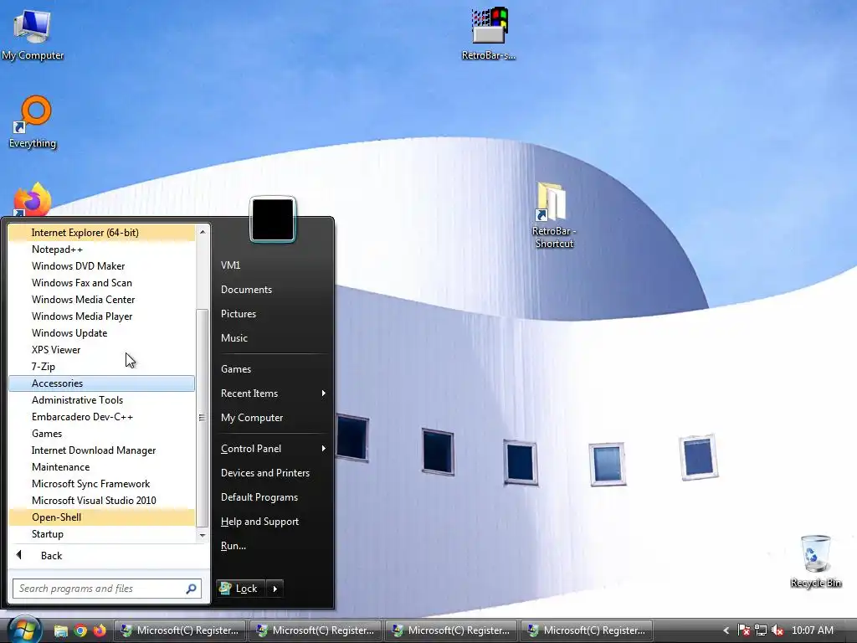The image size is (857, 643).
Task: Launch Notepad++ from the programs list
Action: tap(101, 249)
